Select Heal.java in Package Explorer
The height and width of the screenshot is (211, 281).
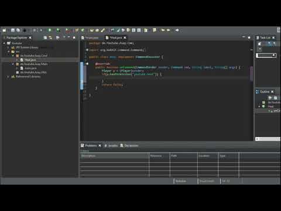coord(30,60)
